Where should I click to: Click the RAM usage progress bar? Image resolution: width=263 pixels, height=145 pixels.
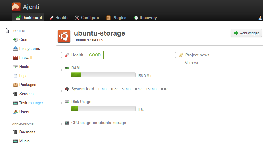103,75
